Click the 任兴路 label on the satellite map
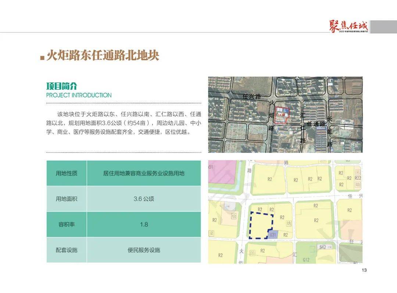Image resolution: width=397 pixels, height=293 pixels. pos(252,96)
